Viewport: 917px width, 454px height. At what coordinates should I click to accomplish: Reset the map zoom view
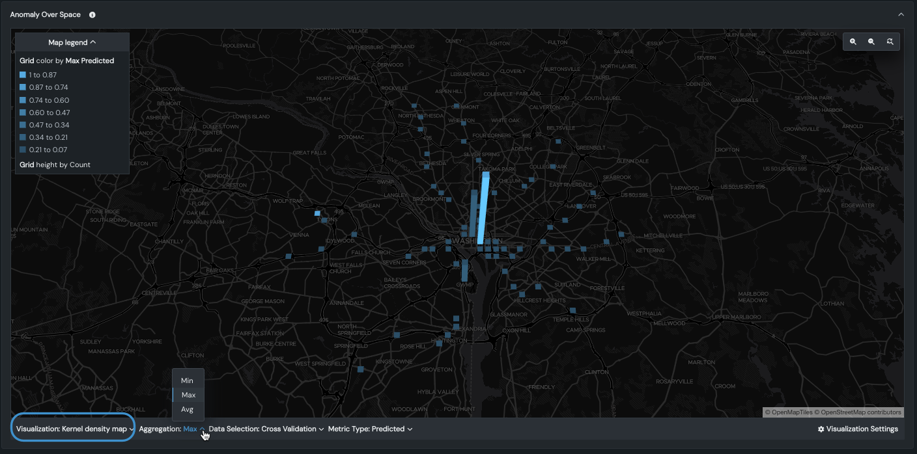890,42
